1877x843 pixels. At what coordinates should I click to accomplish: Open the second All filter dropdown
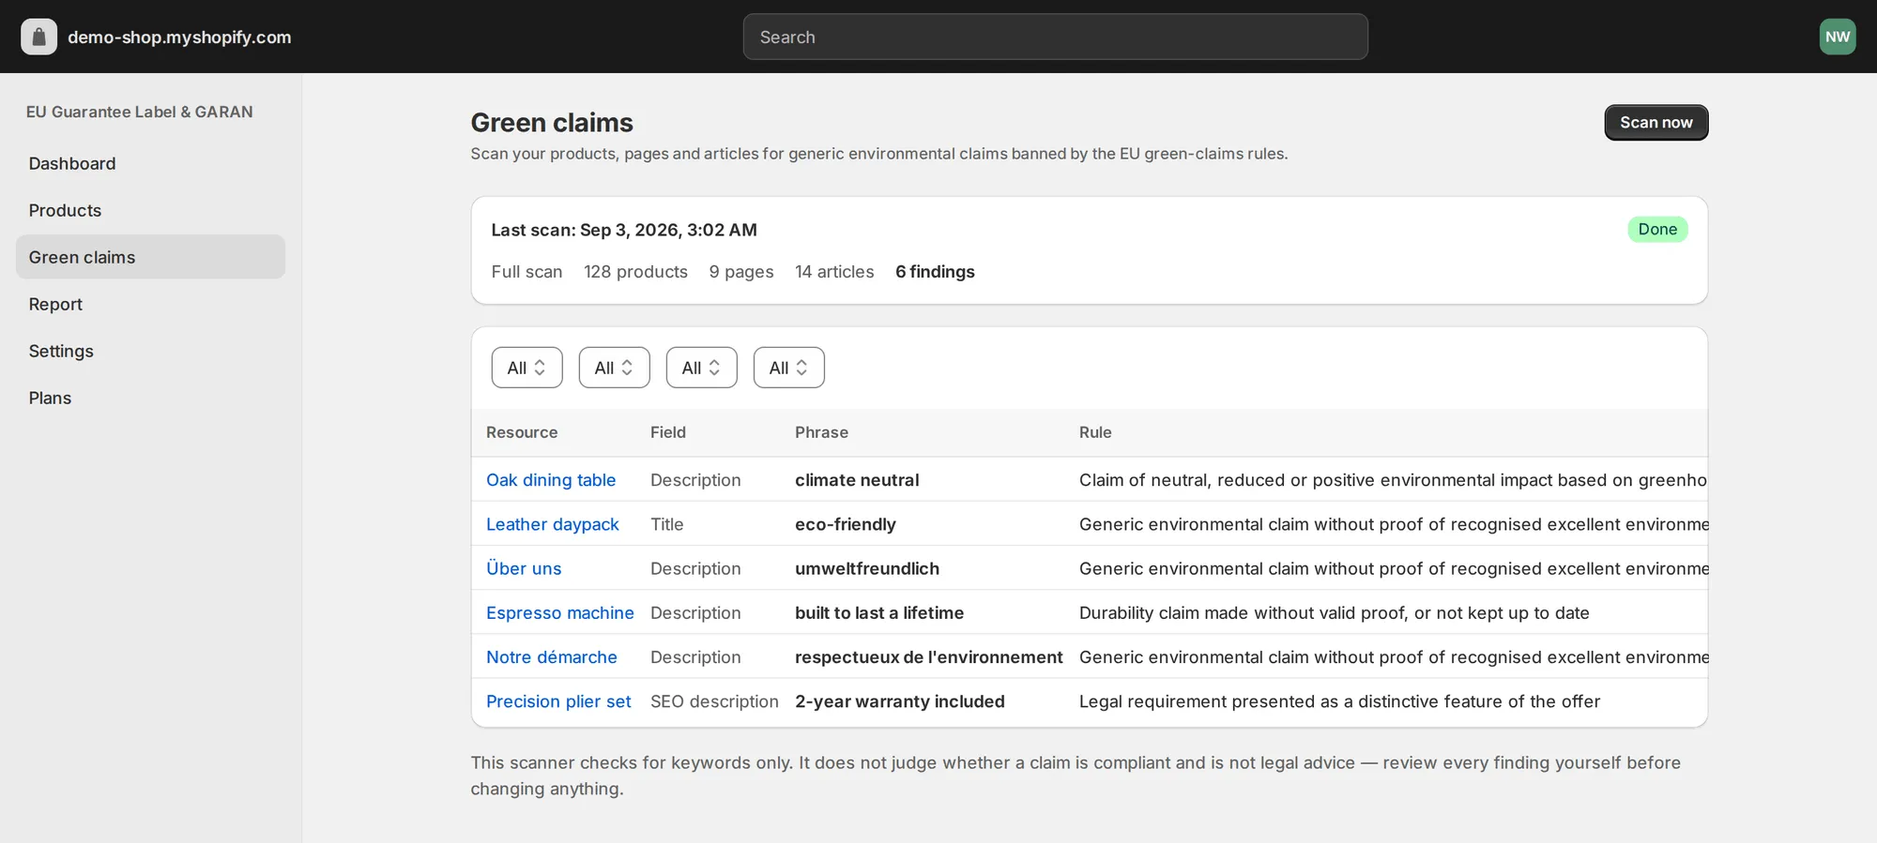[x=614, y=368]
